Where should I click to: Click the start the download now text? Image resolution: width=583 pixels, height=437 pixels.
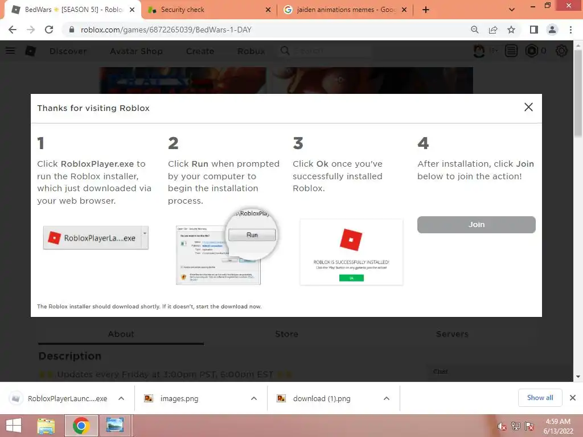pyautogui.click(x=229, y=307)
